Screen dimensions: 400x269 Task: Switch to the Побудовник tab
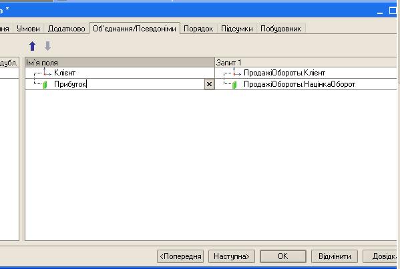pos(280,29)
